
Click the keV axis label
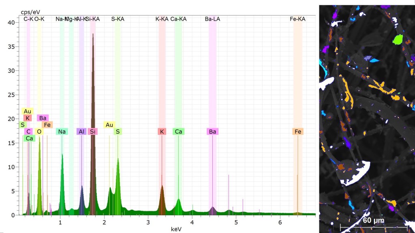tap(176, 229)
